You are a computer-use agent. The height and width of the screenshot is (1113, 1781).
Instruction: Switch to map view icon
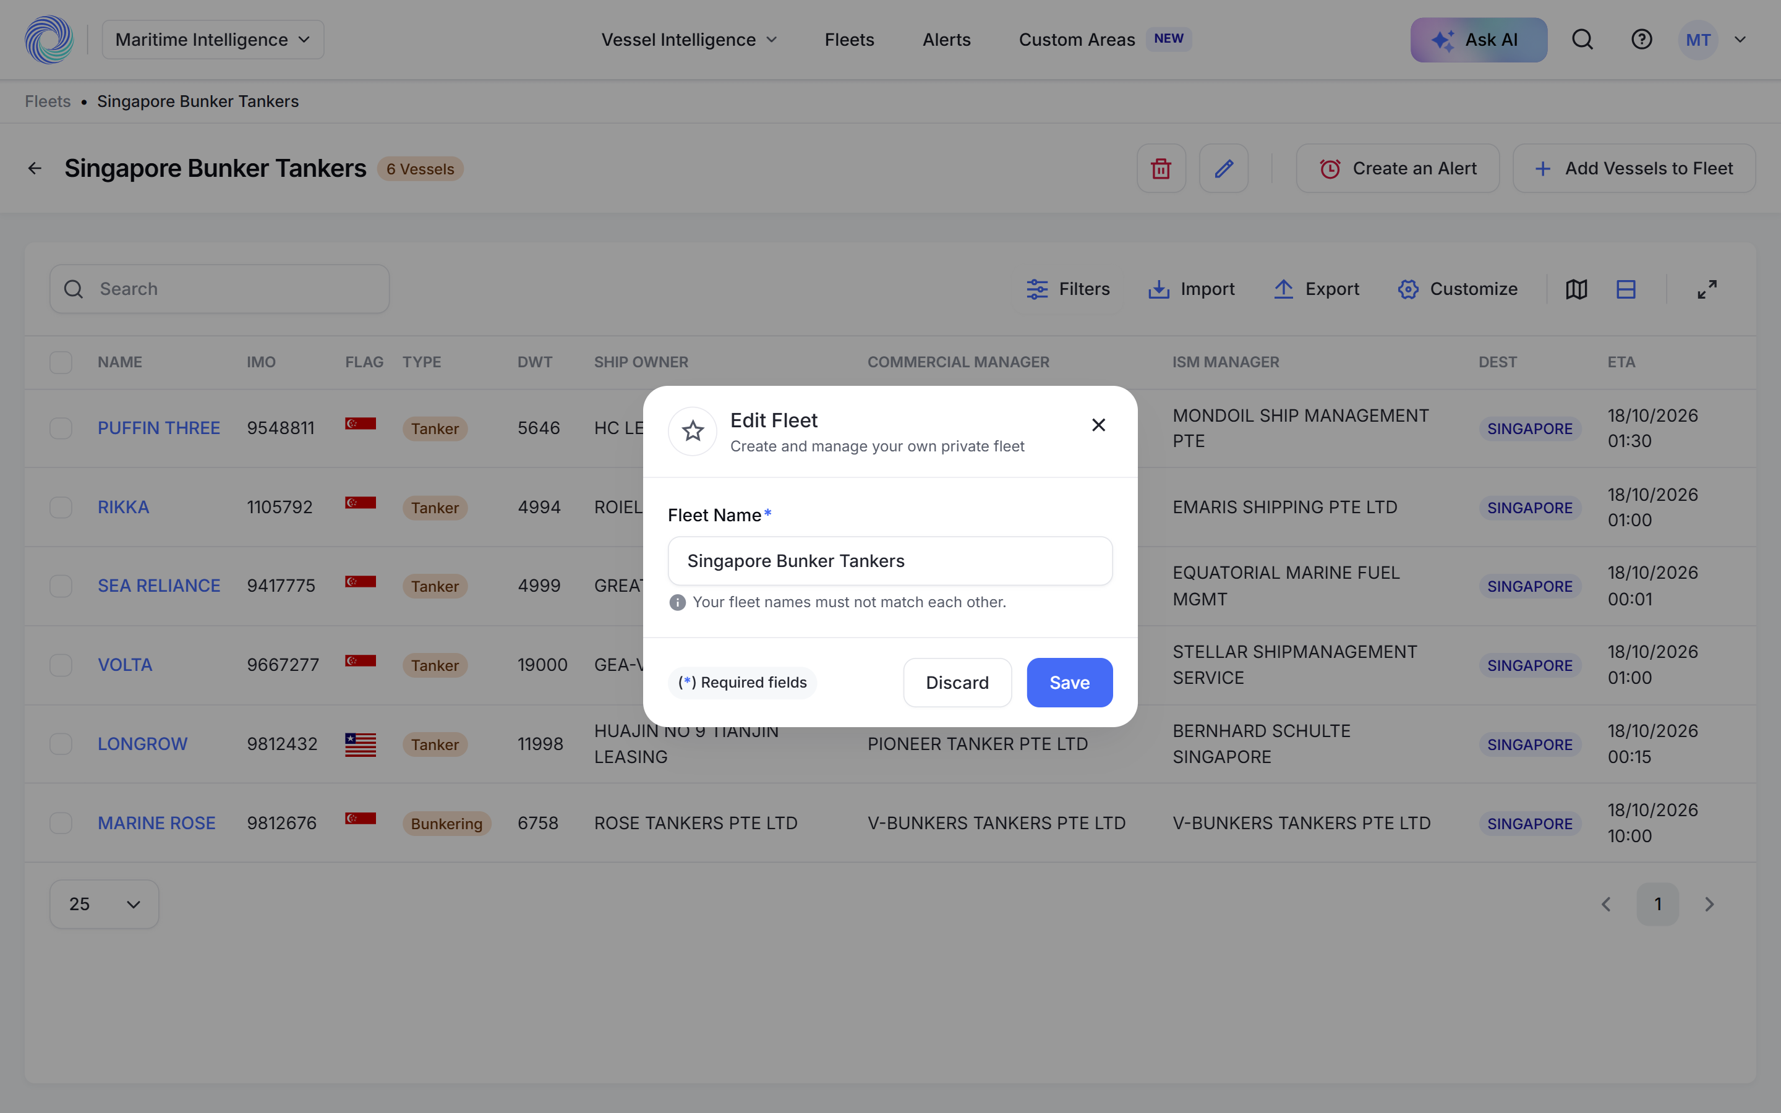click(x=1576, y=289)
